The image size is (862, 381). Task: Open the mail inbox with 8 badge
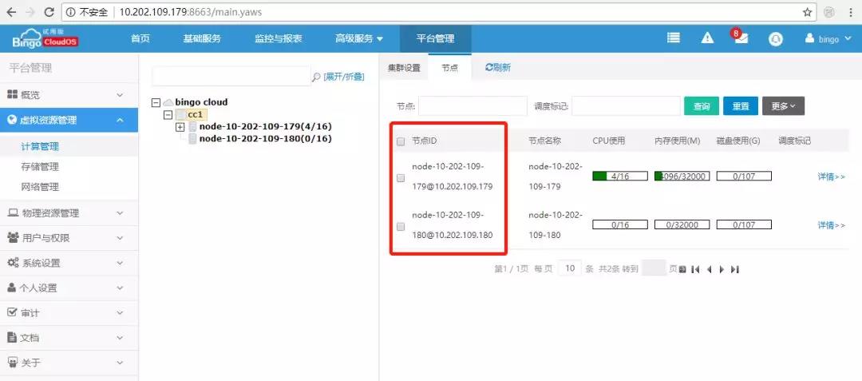tap(739, 37)
